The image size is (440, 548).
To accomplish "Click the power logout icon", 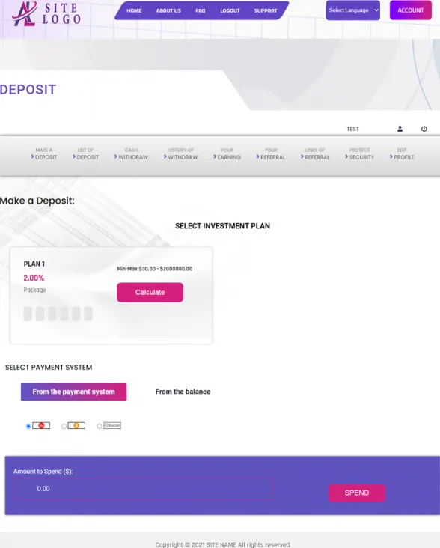I will pos(424,129).
